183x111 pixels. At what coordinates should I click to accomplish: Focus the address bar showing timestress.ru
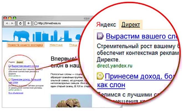coord(55,23)
